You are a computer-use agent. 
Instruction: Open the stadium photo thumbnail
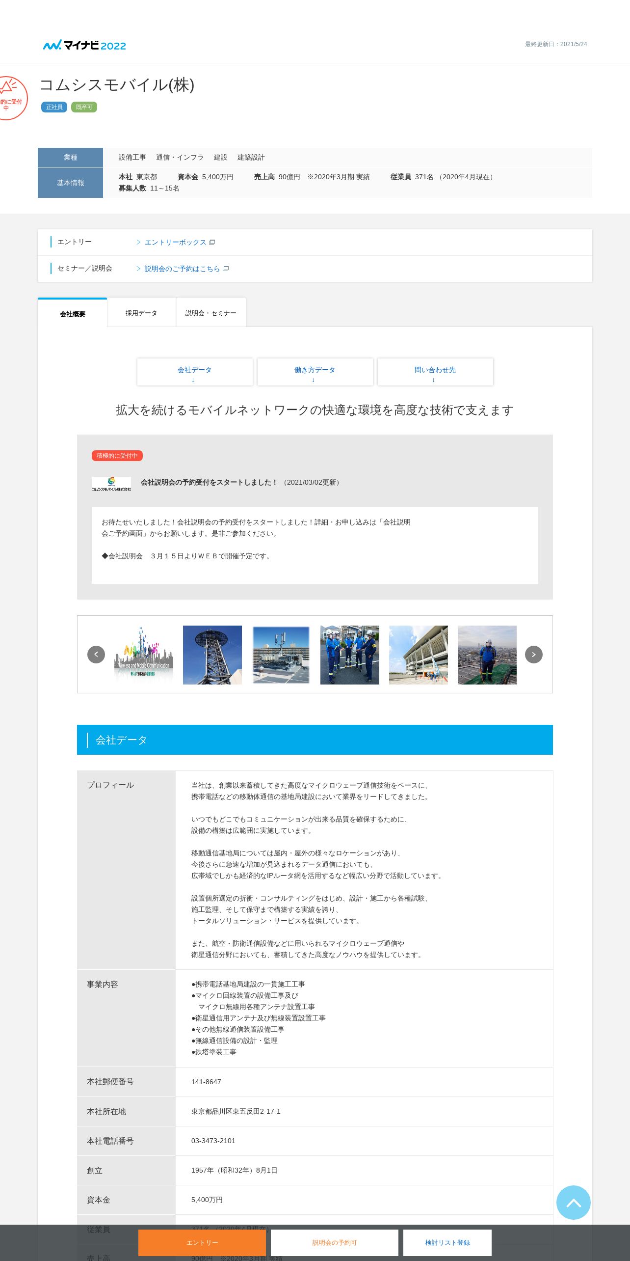coord(419,655)
